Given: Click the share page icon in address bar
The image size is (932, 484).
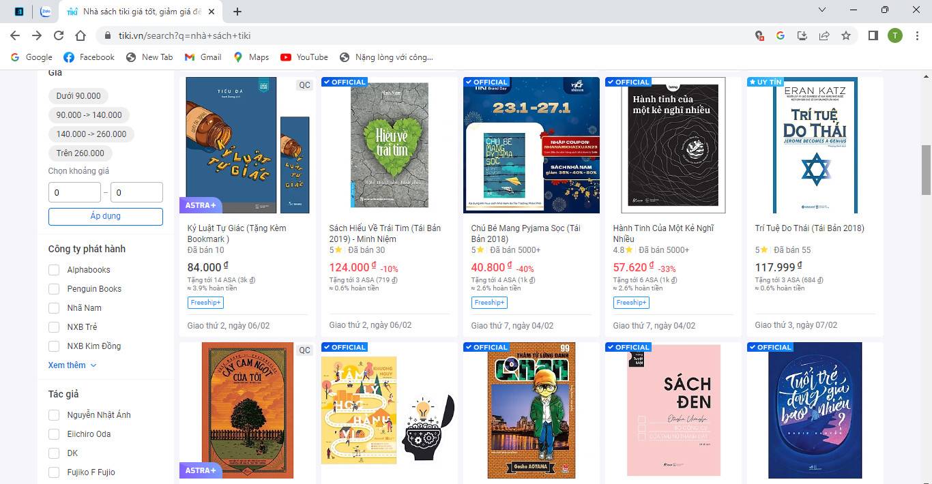Looking at the screenshot, I should click(824, 35).
